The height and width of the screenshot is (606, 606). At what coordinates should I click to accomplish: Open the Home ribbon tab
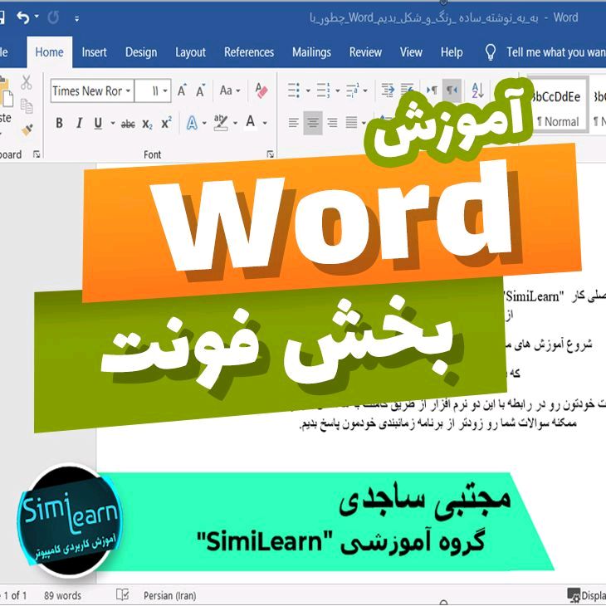(49, 52)
